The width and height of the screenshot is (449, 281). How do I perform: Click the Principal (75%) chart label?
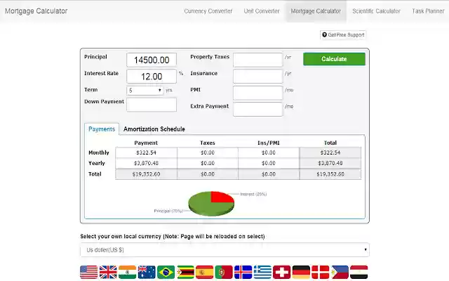tap(168, 211)
